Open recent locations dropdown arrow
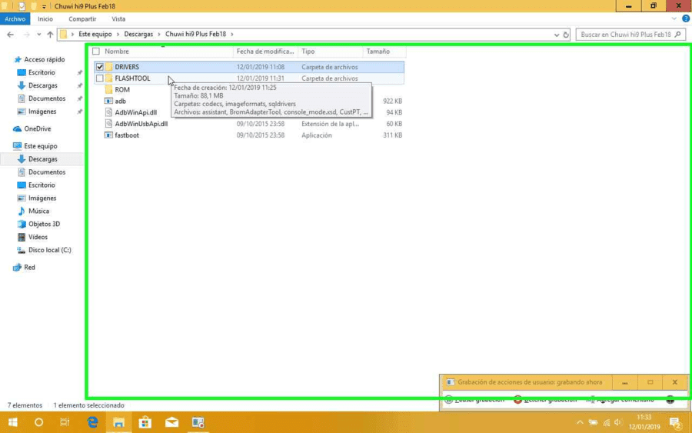The height and width of the screenshot is (433, 692). pyautogui.click(x=39, y=35)
